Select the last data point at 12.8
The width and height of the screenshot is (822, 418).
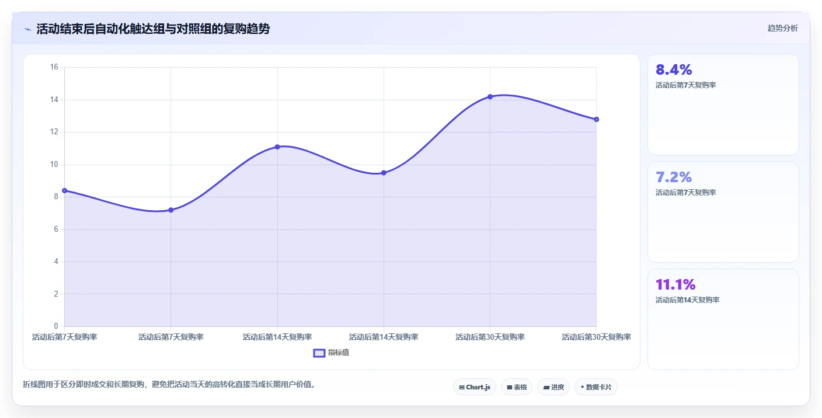click(596, 119)
